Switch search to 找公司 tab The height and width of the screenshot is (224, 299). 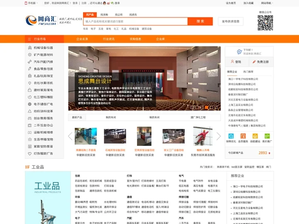click(119, 15)
